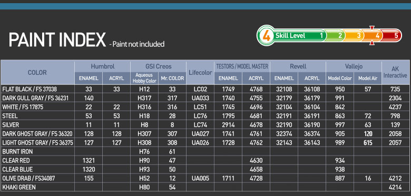Click the UA027 Lifecolor cell

200,134
